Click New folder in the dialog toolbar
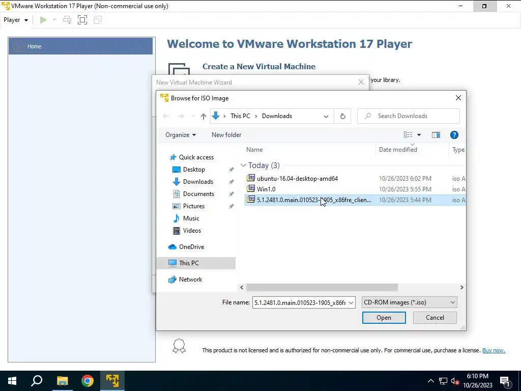521x391 pixels. click(226, 135)
